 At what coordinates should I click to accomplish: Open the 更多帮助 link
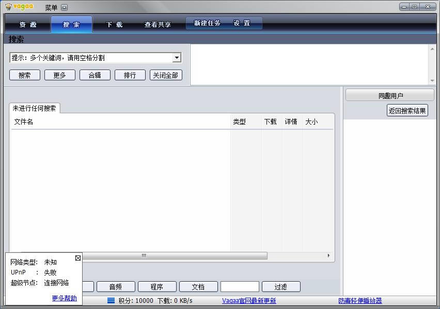64,298
